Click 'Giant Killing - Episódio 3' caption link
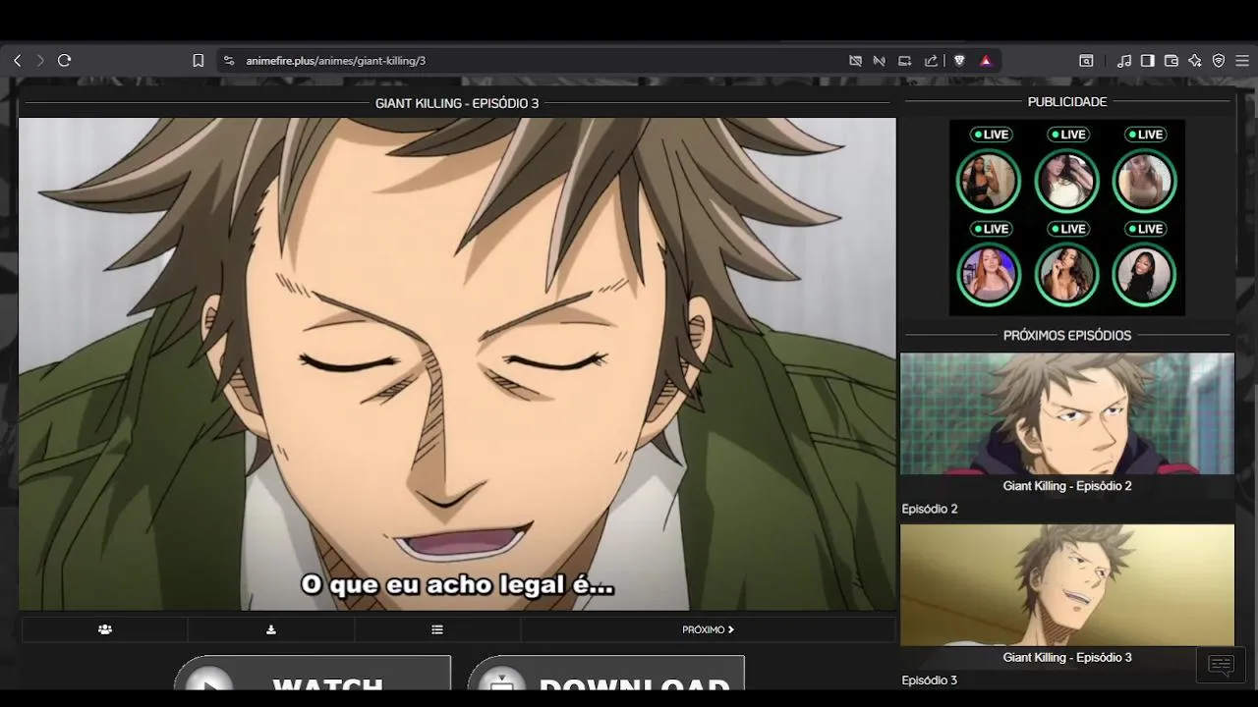Viewport: 1258px width, 707px height. tap(1067, 658)
